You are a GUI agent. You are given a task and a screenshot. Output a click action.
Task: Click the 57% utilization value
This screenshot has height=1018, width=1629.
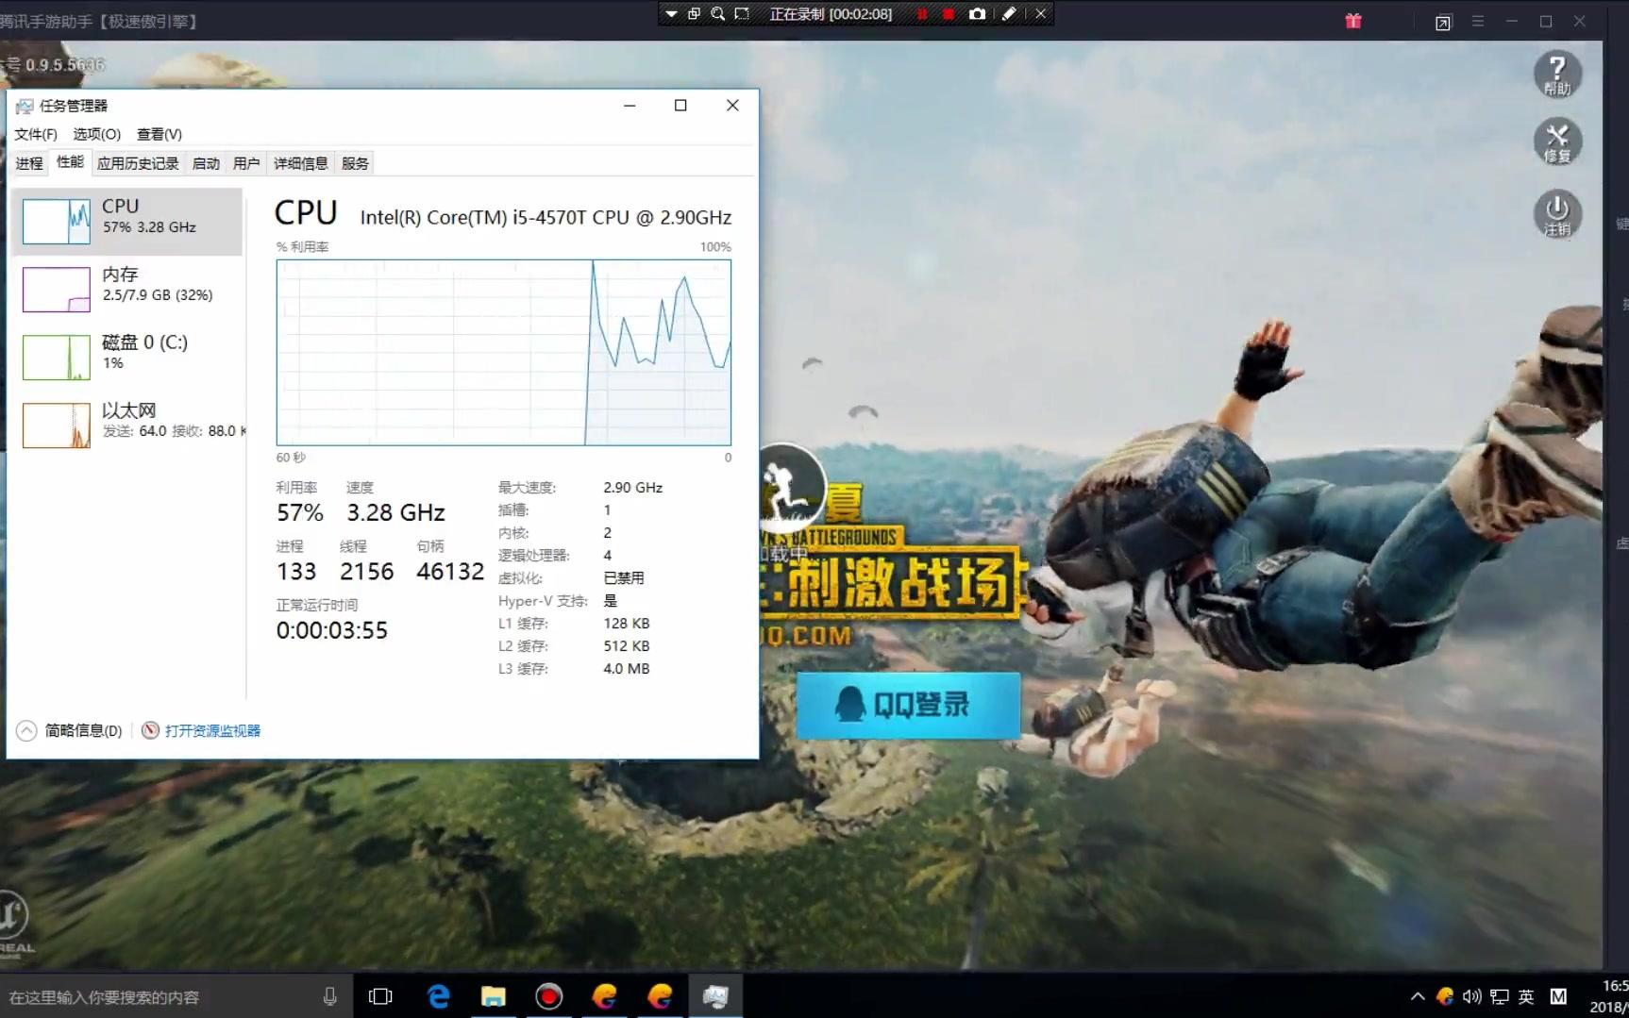click(300, 512)
